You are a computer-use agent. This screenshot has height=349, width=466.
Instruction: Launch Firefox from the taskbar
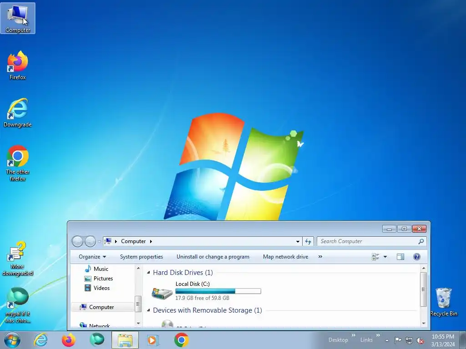[x=69, y=340]
